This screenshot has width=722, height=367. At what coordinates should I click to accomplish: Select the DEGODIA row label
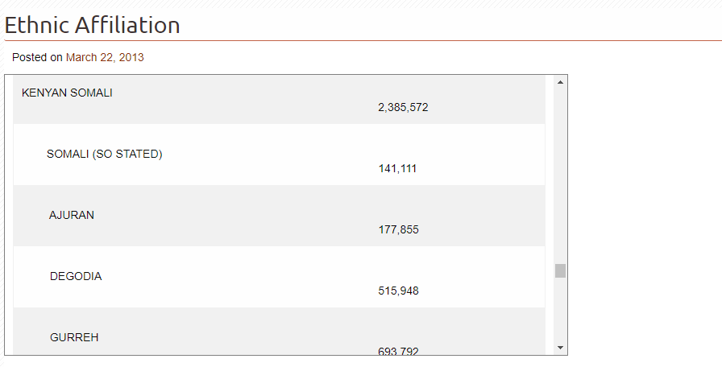coord(76,276)
